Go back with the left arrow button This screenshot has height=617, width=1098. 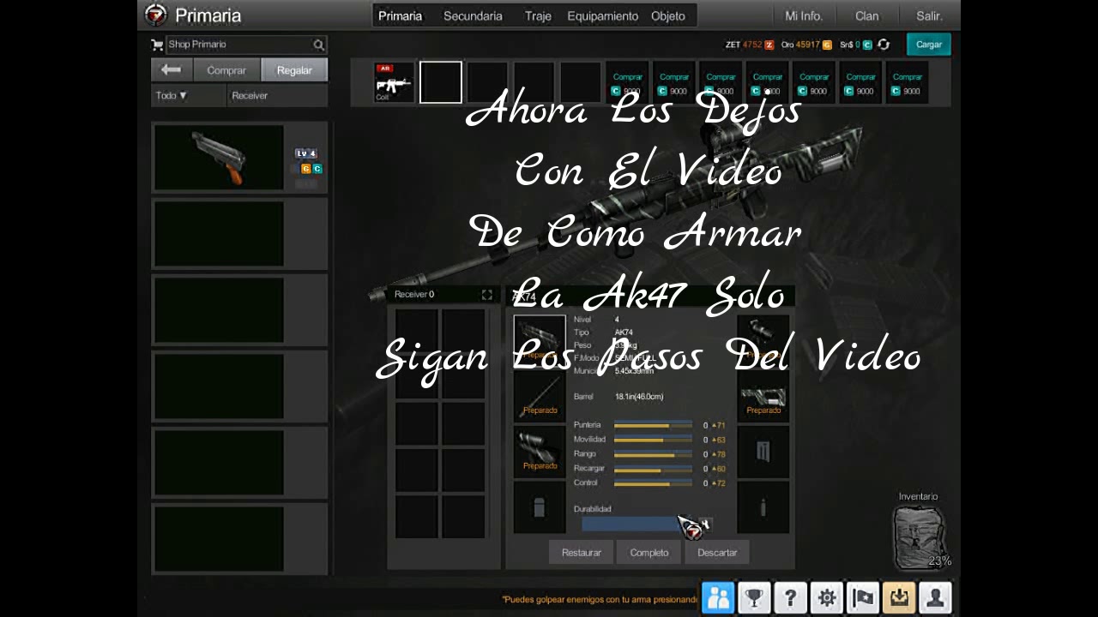pyautogui.click(x=172, y=70)
